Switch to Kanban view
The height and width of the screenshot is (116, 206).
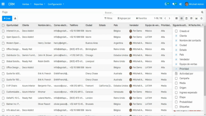[x=177, y=18]
